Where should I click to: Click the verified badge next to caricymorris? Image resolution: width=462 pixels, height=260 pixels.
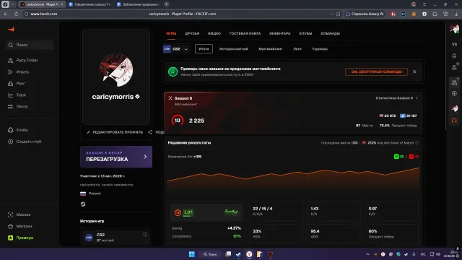click(x=137, y=96)
